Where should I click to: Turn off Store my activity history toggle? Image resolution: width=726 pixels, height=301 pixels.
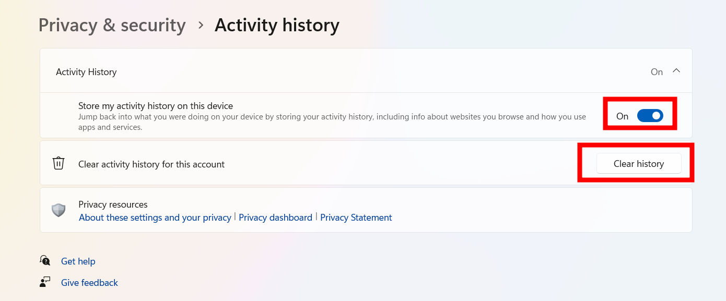click(x=650, y=116)
